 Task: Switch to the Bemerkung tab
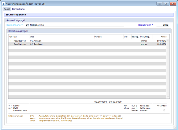[18, 9]
